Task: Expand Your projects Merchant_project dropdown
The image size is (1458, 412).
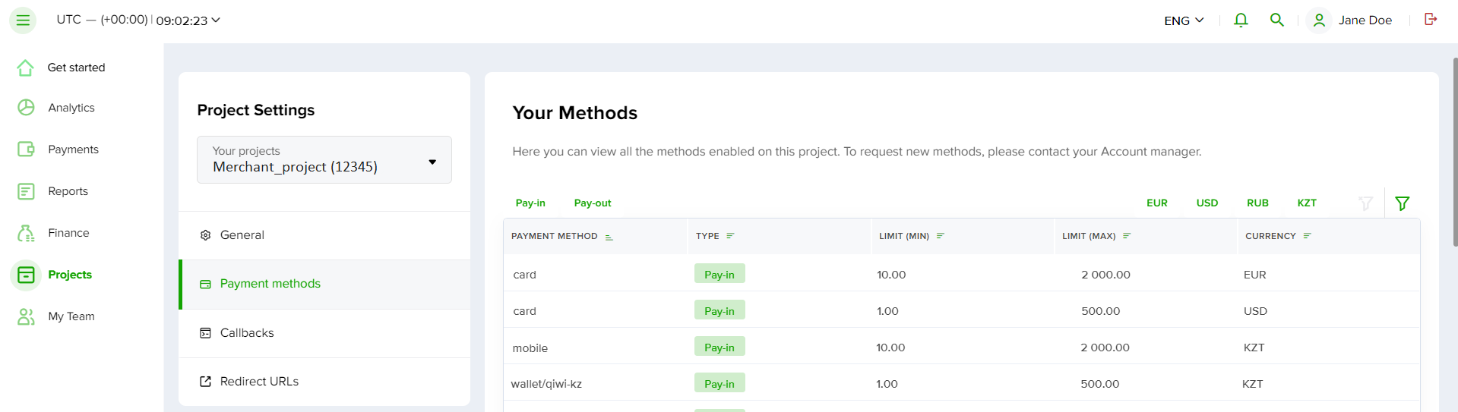Action: (324, 160)
